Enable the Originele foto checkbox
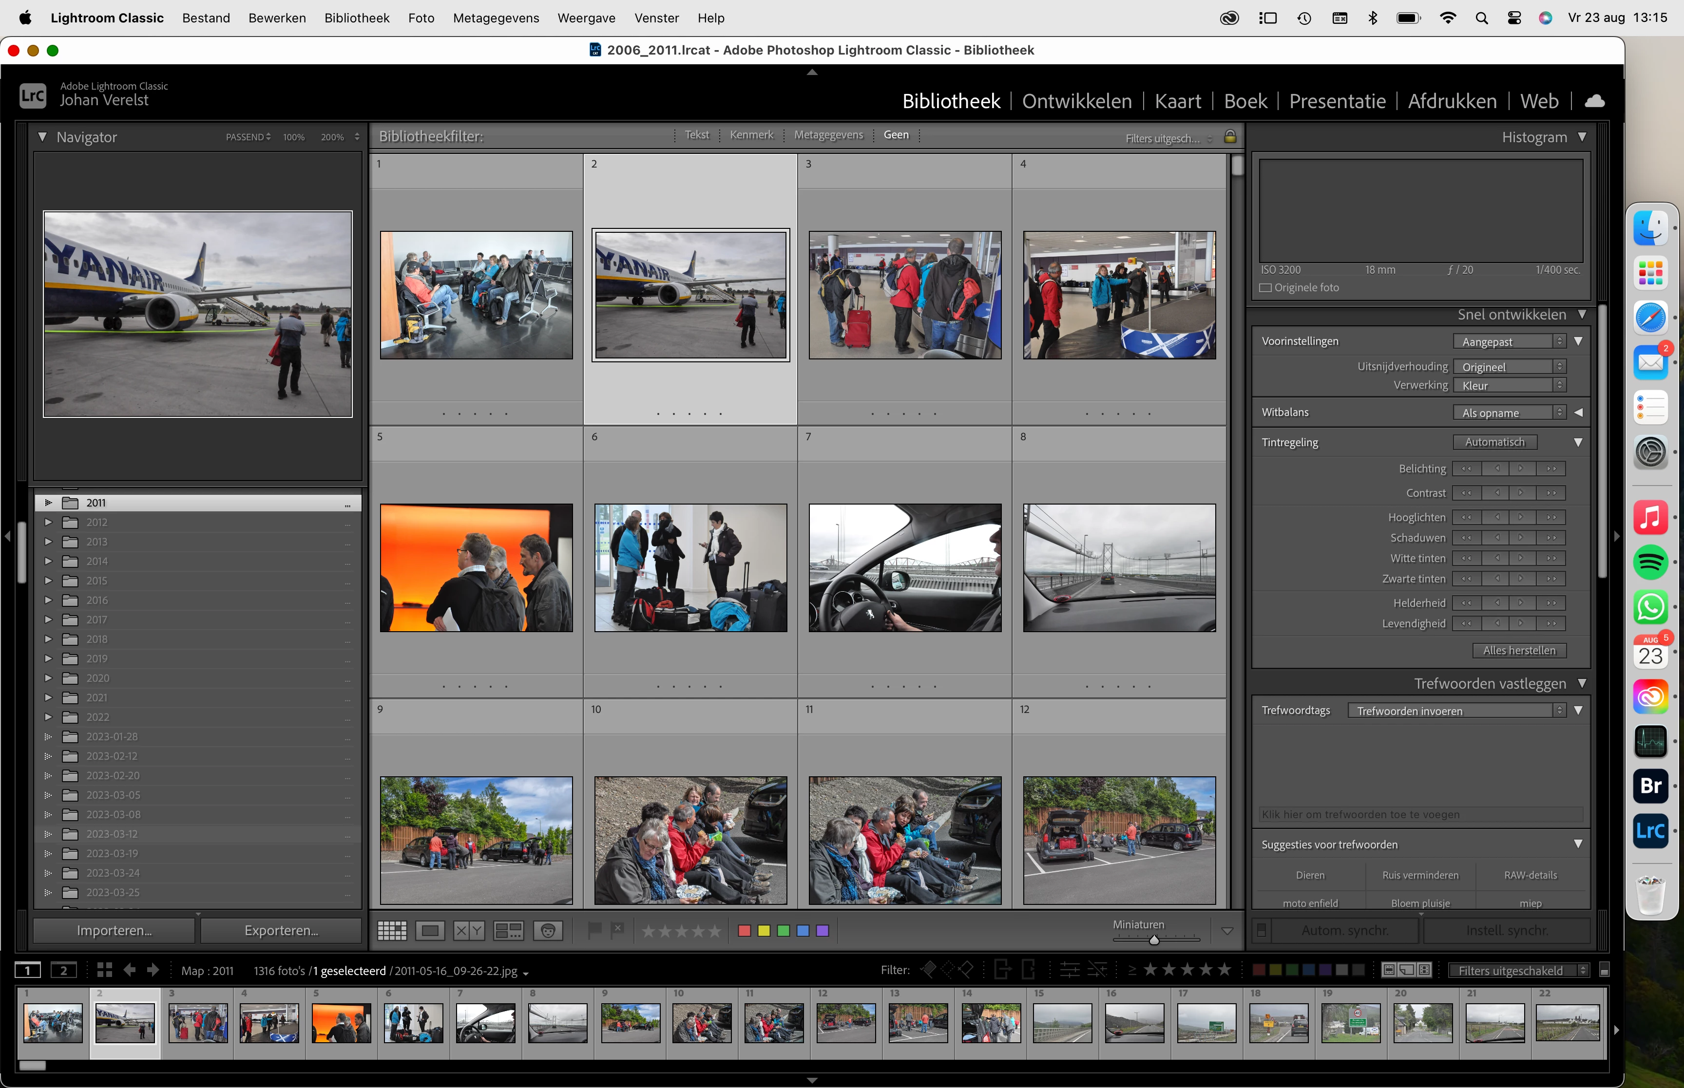Viewport: 1684px width, 1088px height. [1265, 287]
